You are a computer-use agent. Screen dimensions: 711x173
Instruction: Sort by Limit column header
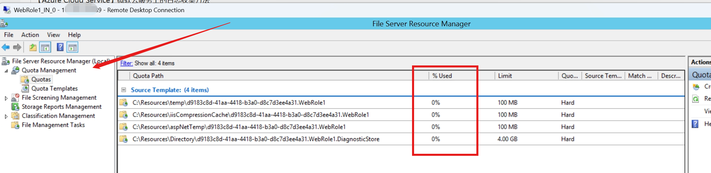click(526, 76)
